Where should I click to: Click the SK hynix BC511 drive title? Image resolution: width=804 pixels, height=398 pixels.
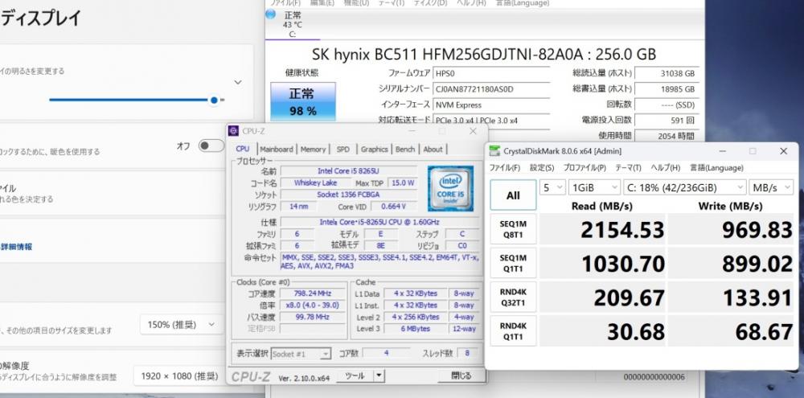(483, 55)
